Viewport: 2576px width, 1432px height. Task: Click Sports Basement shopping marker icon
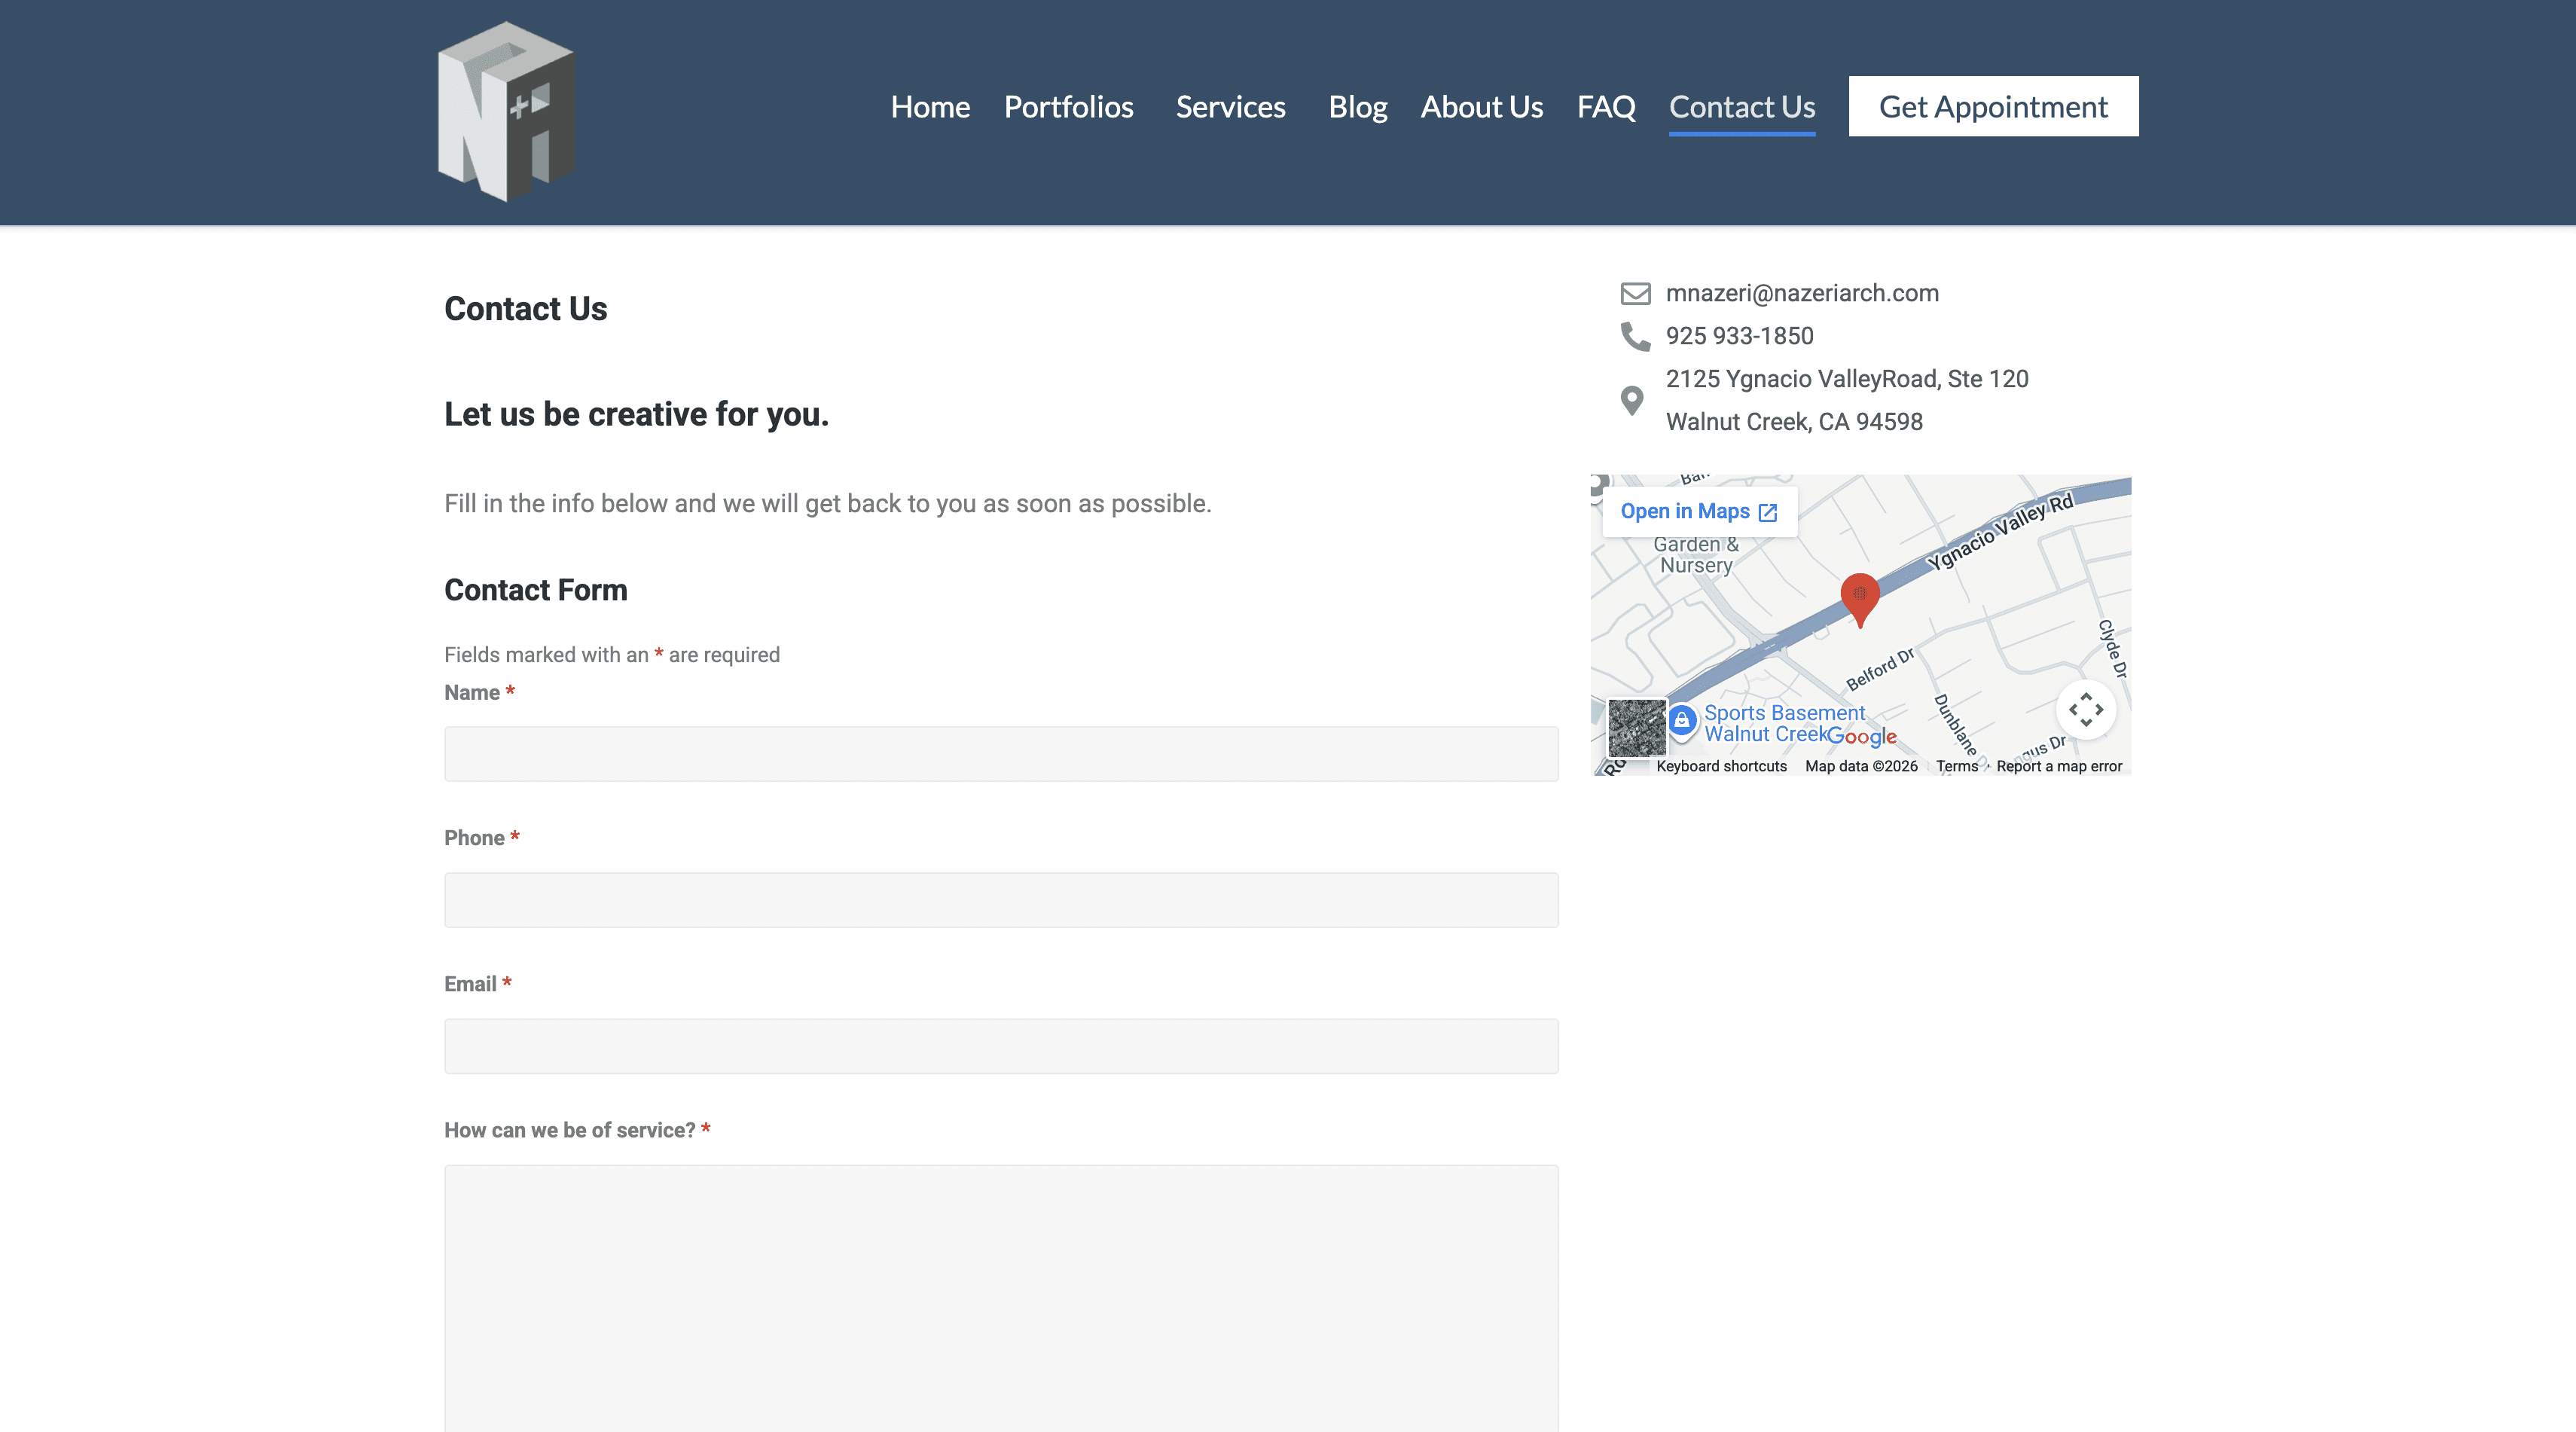pos(1682,720)
